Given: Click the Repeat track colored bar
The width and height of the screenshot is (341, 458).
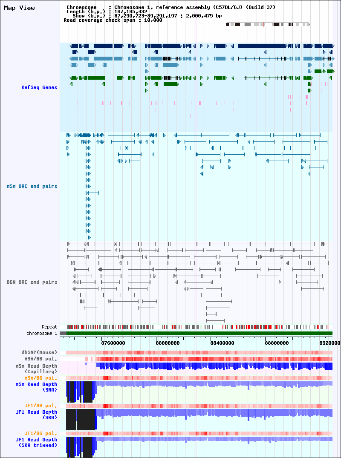Looking at the screenshot, I should pyautogui.click(x=198, y=327).
